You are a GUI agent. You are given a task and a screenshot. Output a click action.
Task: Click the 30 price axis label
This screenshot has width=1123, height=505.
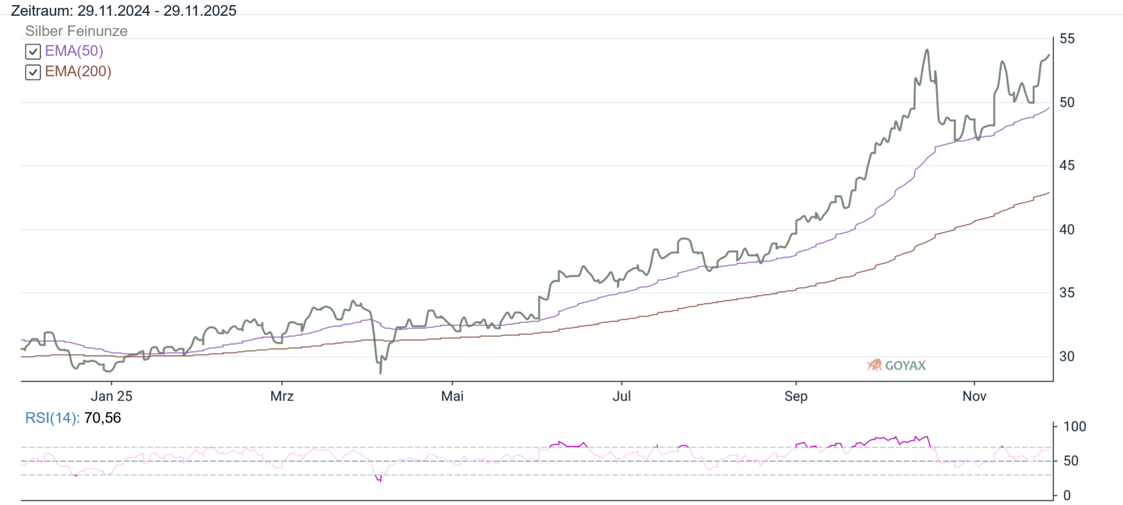pos(1067,356)
